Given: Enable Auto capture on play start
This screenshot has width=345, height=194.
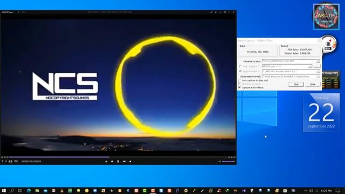Looking at the screenshot, I should (239, 80).
